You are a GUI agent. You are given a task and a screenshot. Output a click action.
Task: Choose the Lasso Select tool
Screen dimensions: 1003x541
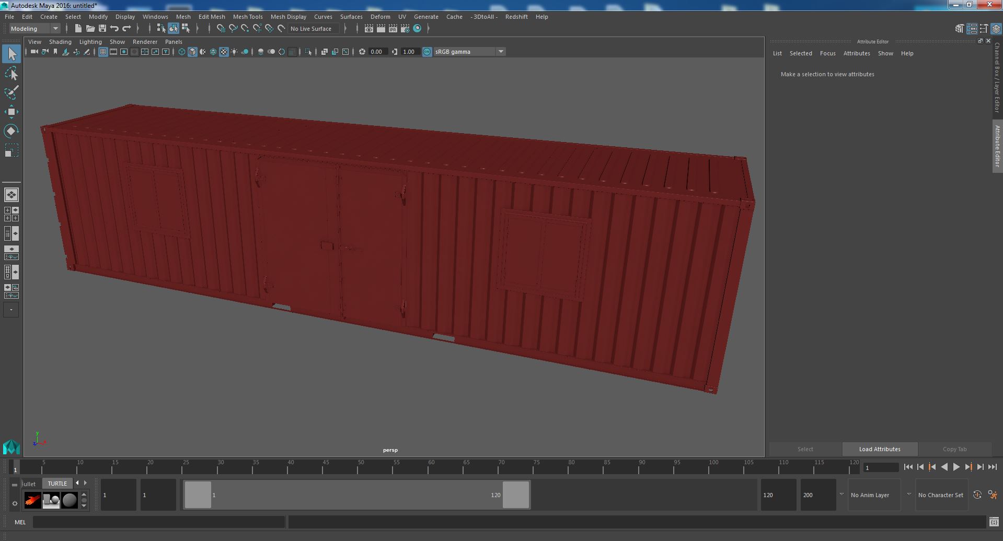tap(11, 73)
